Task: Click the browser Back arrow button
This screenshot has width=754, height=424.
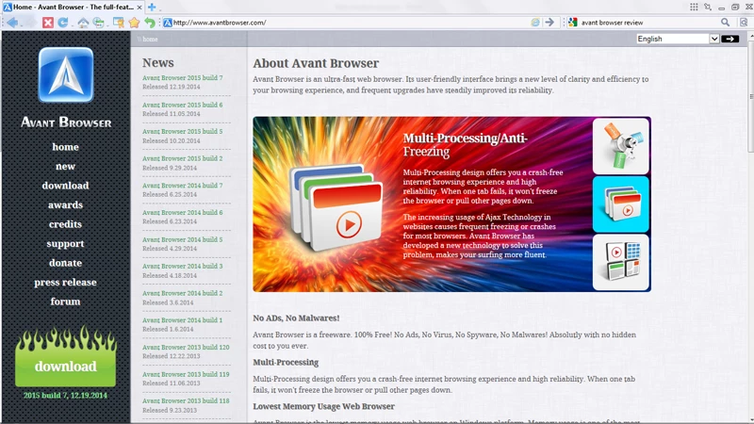Action: pyautogui.click(x=12, y=22)
